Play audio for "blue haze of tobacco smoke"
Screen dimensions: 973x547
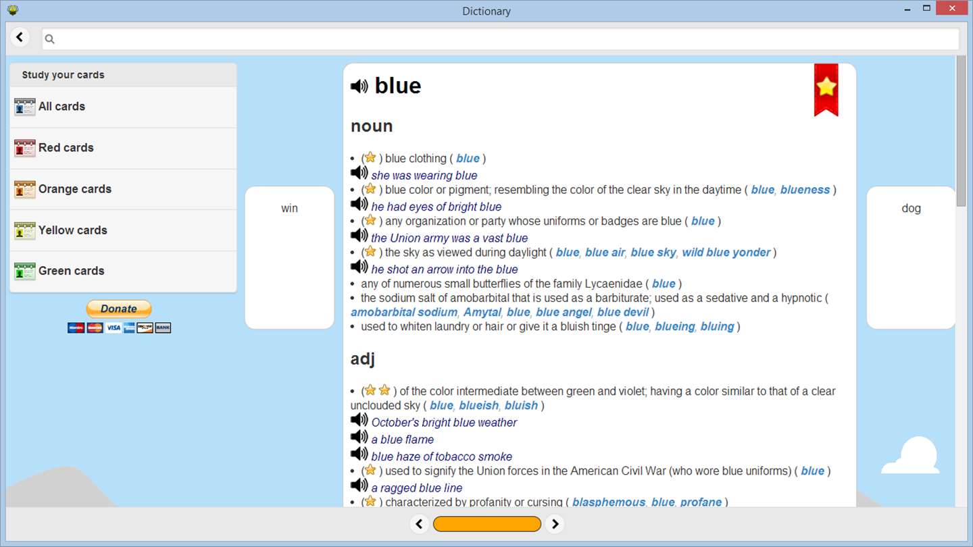point(359,454)
